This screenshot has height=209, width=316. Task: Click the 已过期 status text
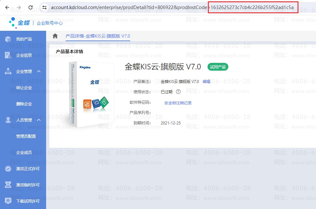(x=167, y=92)
